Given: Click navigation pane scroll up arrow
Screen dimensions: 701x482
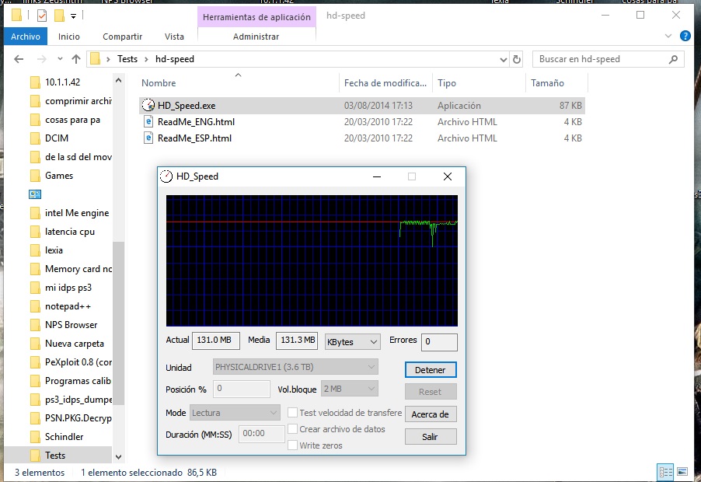Looking at the screenshot, I should pyautogui.click(x=118, y=81).
